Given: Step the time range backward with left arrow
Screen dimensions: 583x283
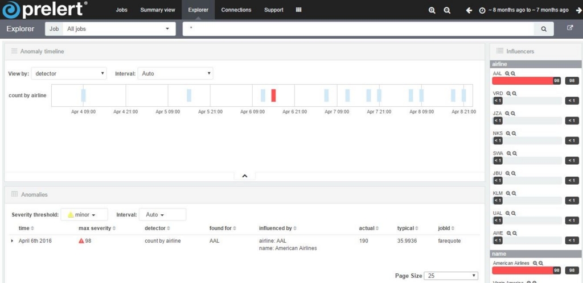Looking at the screenshot, I should [x=469, y=10].
